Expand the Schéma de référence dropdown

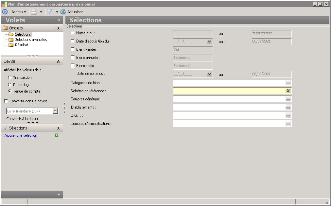pos(288,91)
